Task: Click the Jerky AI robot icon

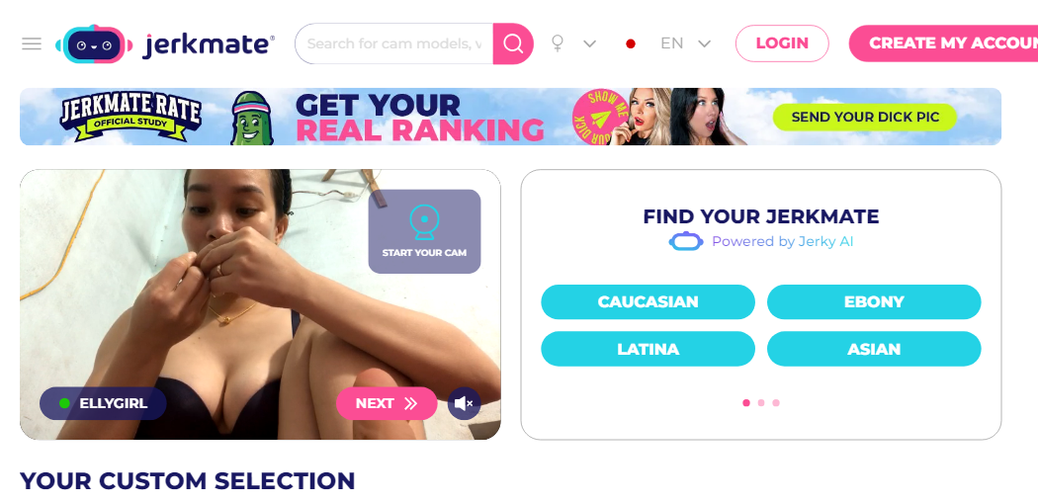Action: [x=686, y=241]
